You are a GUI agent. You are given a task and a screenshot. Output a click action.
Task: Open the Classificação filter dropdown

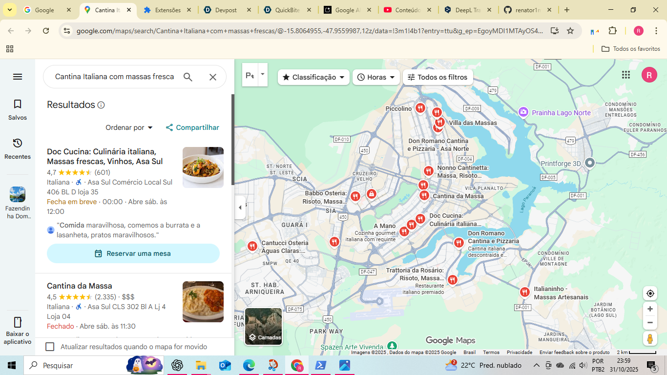313,77
